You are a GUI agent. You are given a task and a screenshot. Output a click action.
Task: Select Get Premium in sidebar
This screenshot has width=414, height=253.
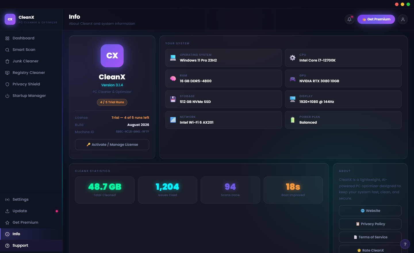point(31,223)
